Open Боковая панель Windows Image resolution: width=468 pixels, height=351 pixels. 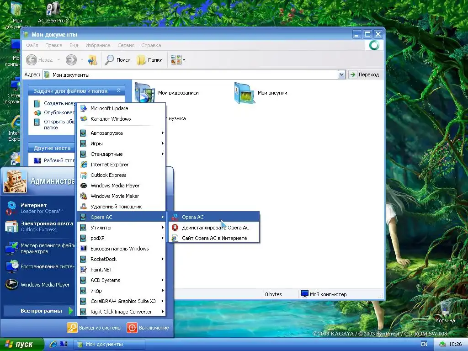pos(121,249)
